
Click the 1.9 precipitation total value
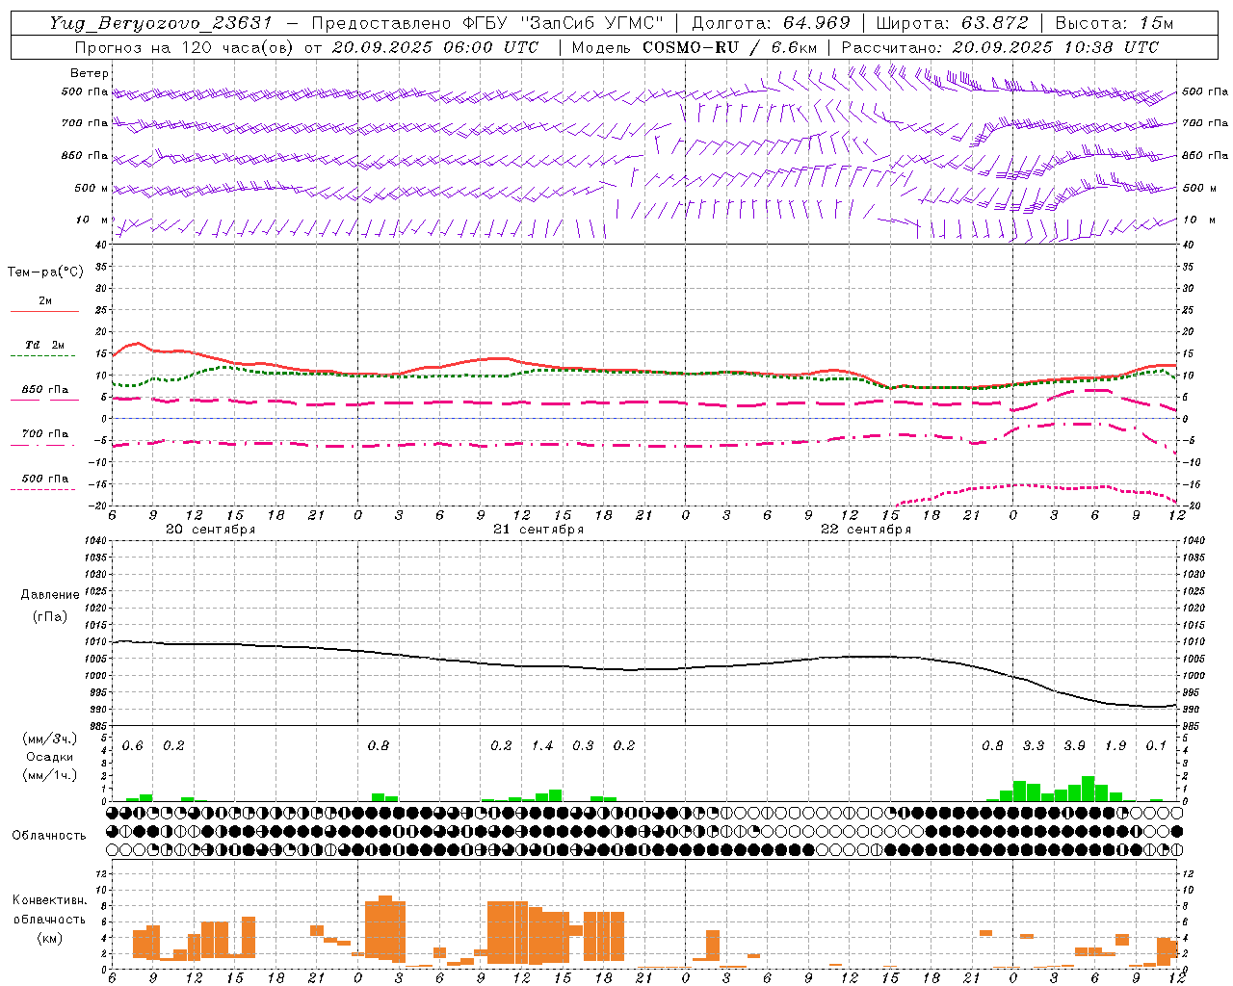pyautogui.click(x=1115, y=746)
